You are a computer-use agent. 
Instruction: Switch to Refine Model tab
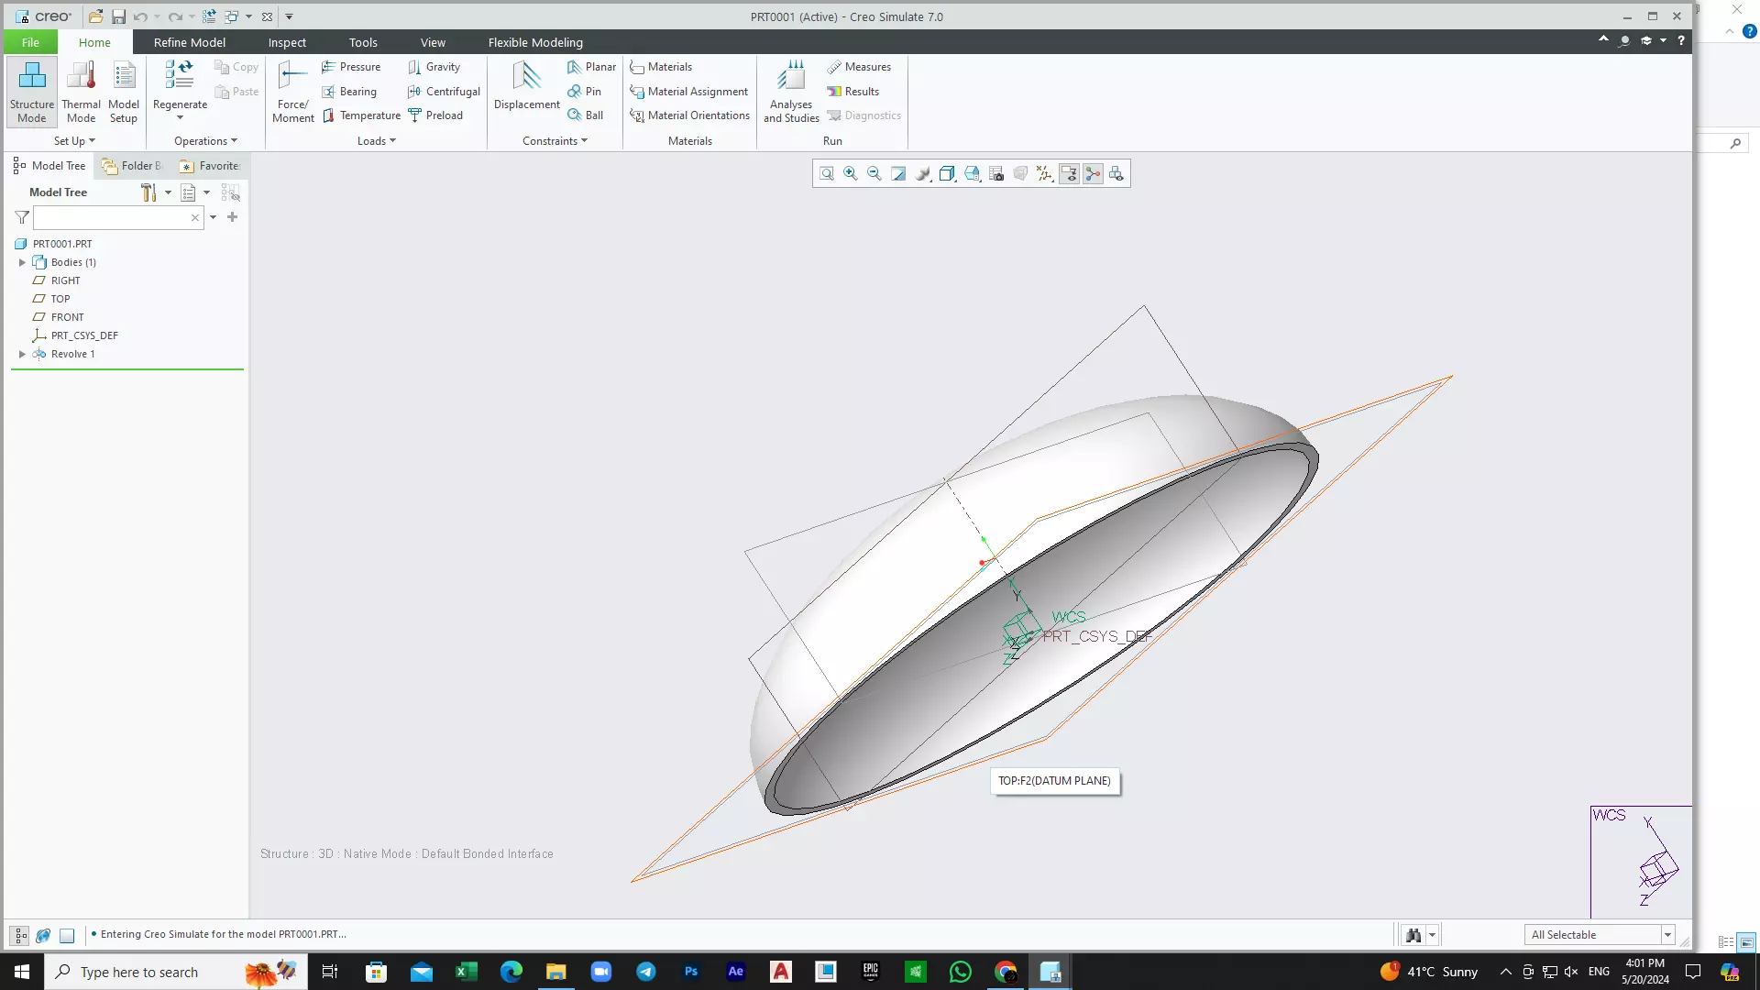(190, 42)
